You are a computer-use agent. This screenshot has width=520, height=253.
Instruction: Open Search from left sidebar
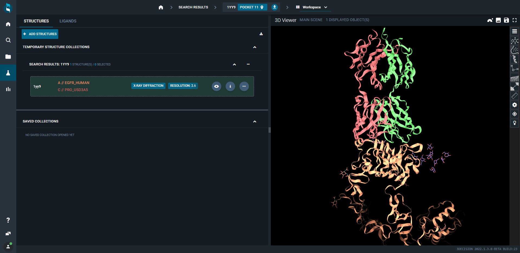click(8, 40)
